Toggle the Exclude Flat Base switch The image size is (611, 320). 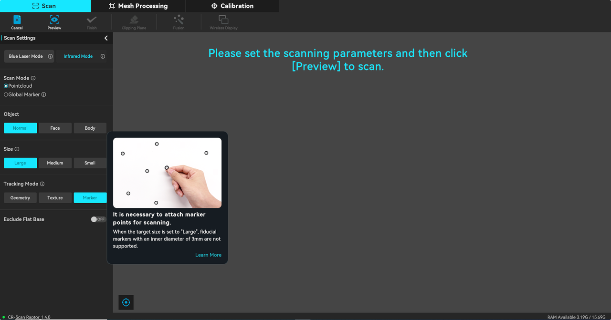pyautogui.click(x=98, y=219)
